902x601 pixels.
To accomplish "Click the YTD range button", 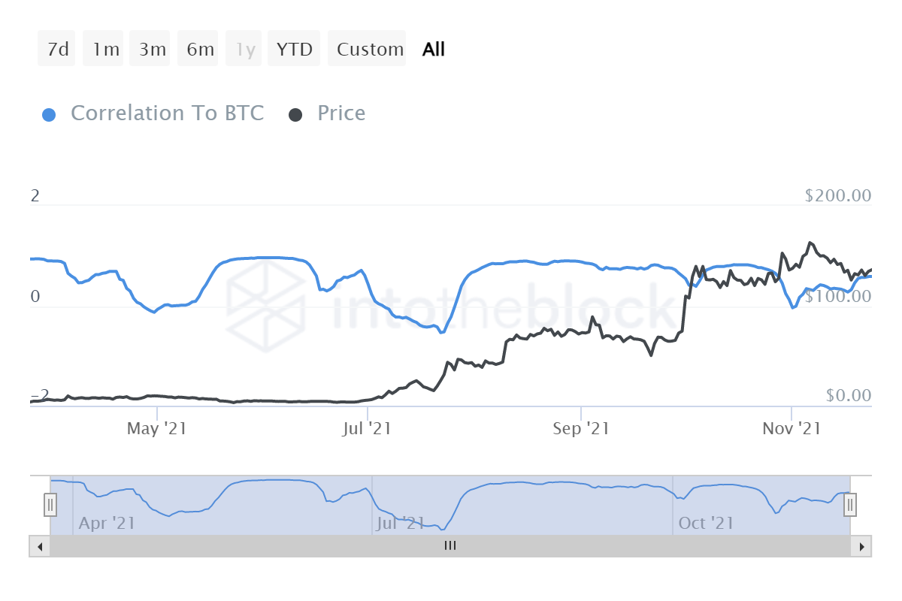I will pos(294,50).
